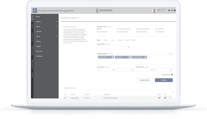207x119 pixels.
Task: Open the Select Name dropdown
Action: [x=114, y=47]
